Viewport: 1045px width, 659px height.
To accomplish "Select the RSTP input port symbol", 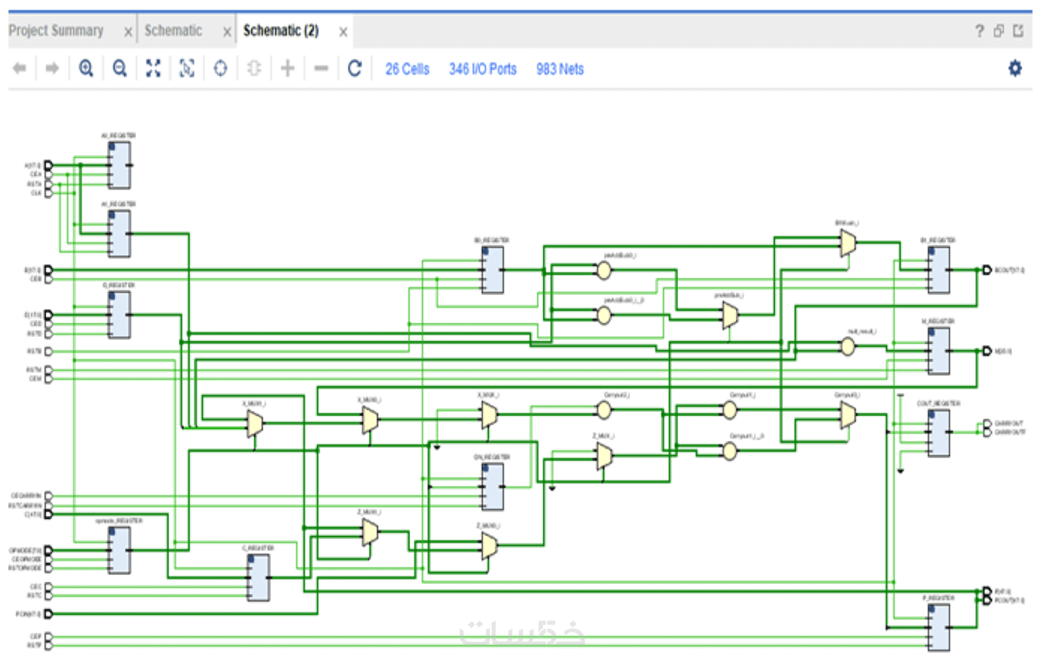I will 48,645.
